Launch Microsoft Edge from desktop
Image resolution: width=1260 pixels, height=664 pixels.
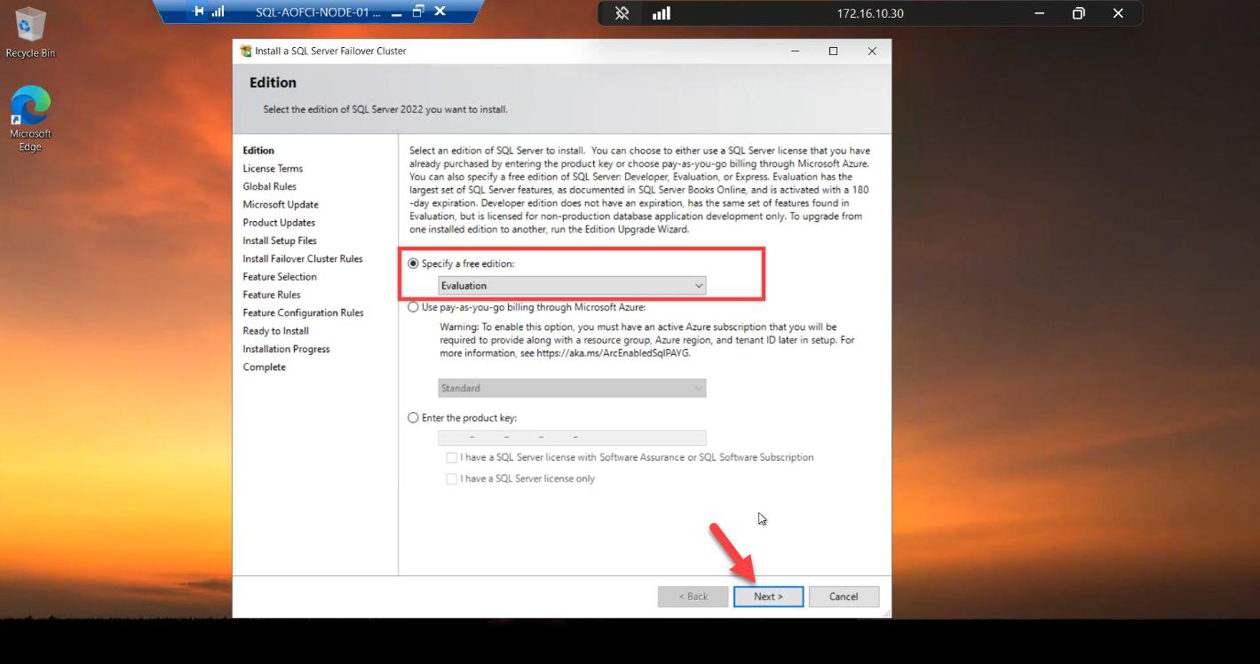[30, 119]
